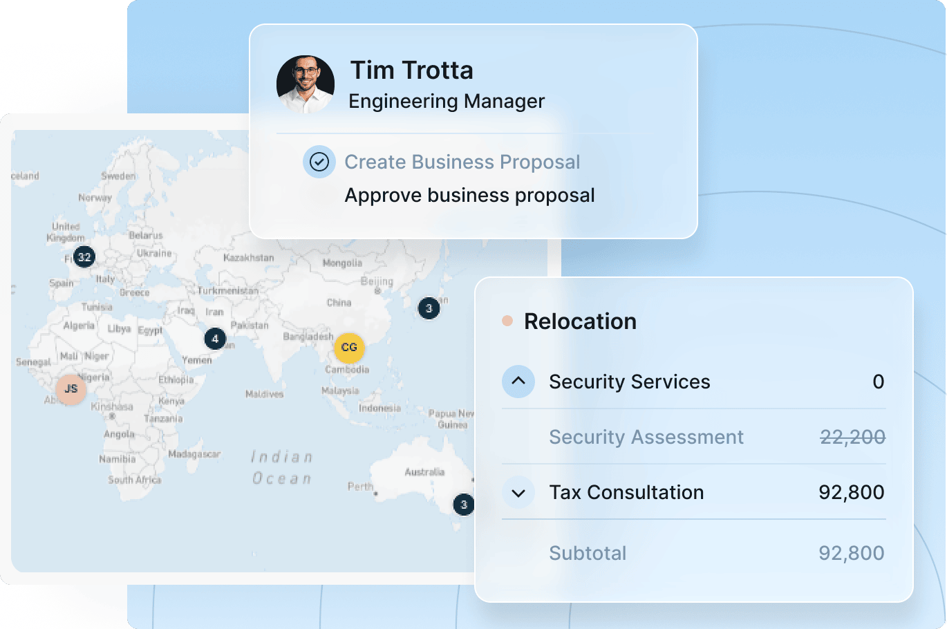Screen dimensions: 947x629
Task: Select the 3 cluster marker in Australia
Action: 464,505
